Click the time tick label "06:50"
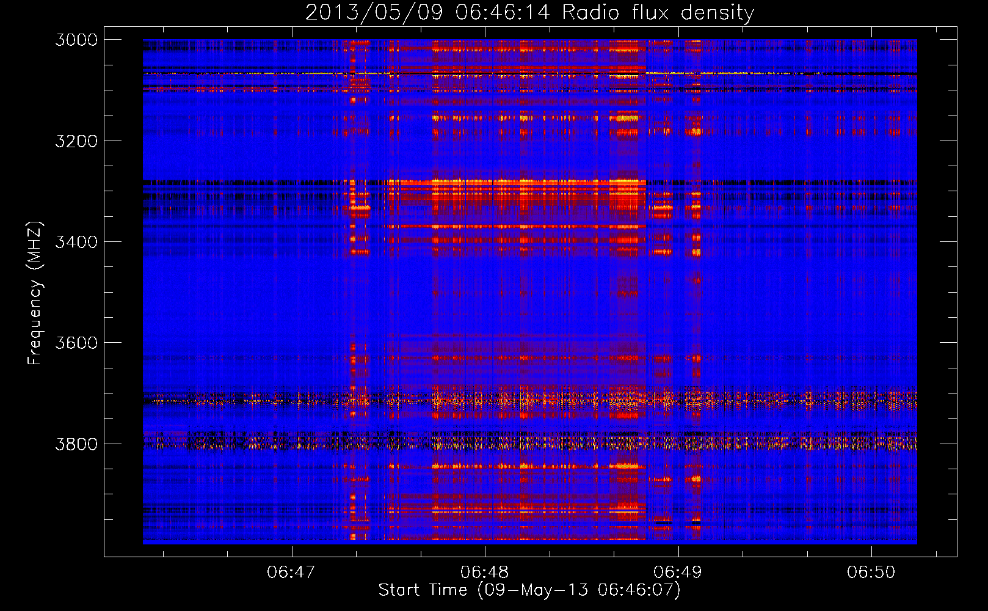988x611 pixels. pos(871,572)
